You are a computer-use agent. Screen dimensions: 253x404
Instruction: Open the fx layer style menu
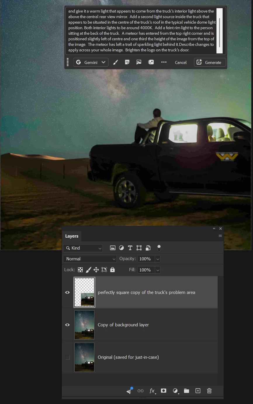(153, 391)
